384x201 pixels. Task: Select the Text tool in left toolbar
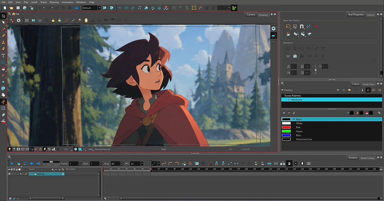click(4, 55)
